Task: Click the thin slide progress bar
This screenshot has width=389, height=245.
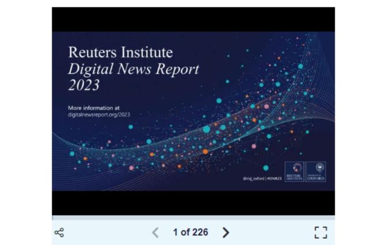Action: pyautogui.click(x=193, y=217)
